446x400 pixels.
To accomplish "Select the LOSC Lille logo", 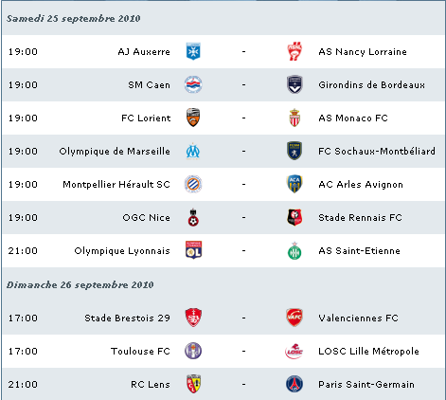I will coord(294,351).
